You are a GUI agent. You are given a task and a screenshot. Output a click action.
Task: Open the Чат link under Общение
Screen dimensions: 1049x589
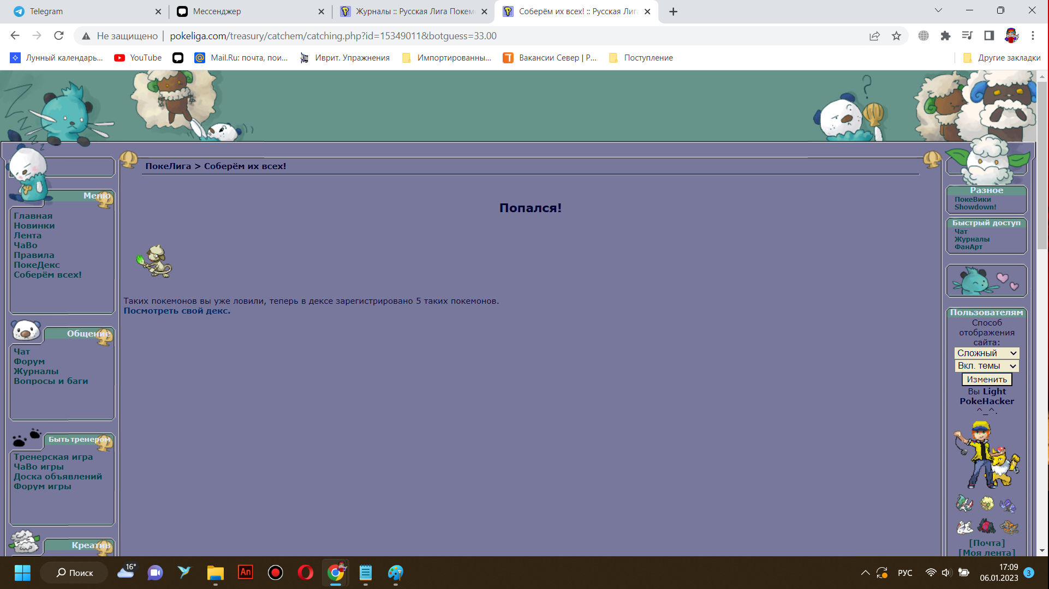[22, 352]
